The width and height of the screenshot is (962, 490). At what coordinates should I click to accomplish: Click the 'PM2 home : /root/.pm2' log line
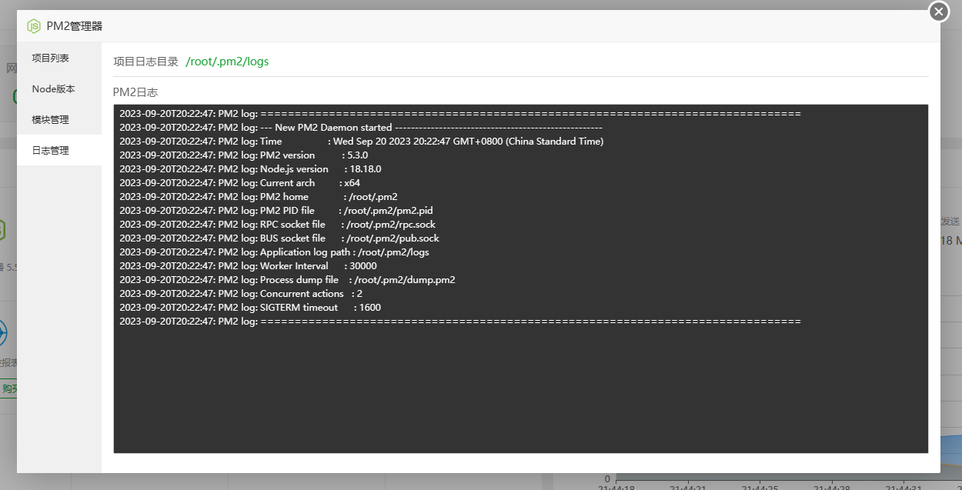tap(259, 196)
